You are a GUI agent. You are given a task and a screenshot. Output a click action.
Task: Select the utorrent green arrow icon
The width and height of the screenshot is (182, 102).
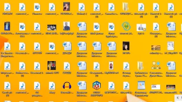(x=126, y=26)
